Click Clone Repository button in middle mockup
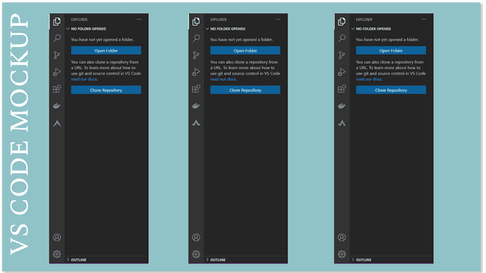This screenshot has width=486, height=273. [x=245, y=90]
